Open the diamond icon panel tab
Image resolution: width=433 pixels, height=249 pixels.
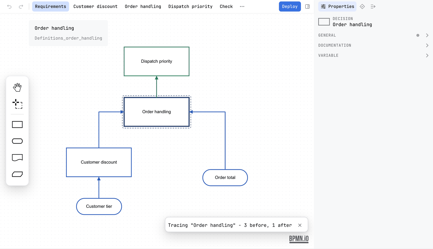362,6
